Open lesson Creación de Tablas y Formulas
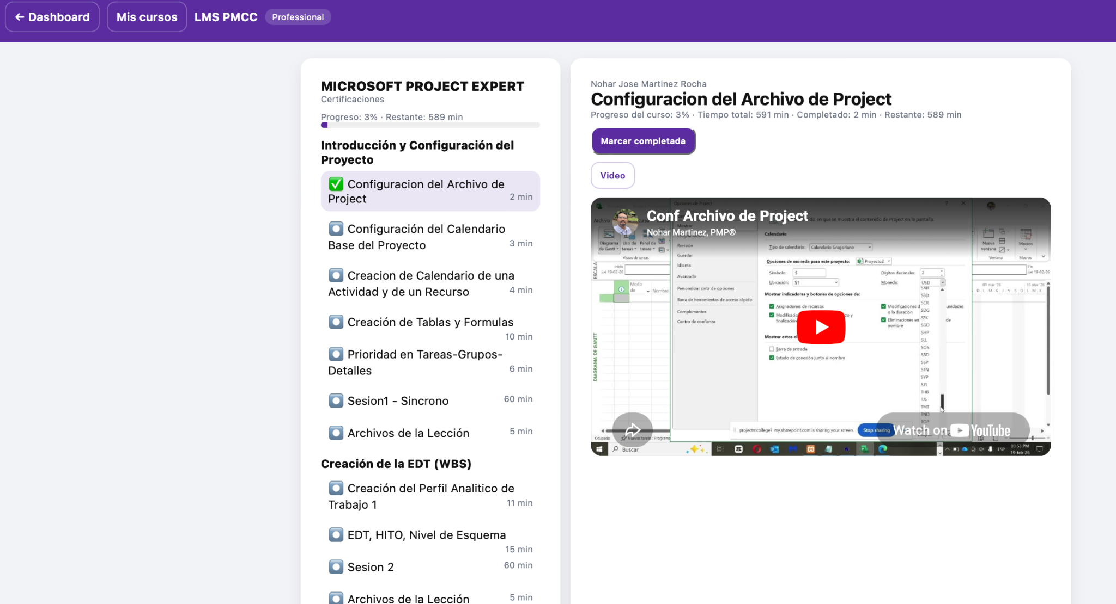 430,329
